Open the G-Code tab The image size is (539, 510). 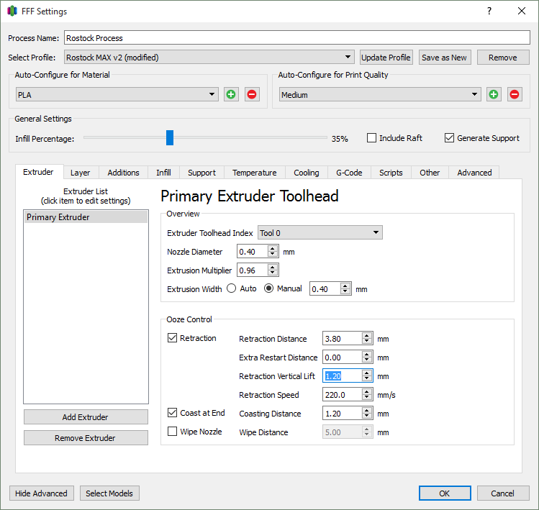point(349,173)
